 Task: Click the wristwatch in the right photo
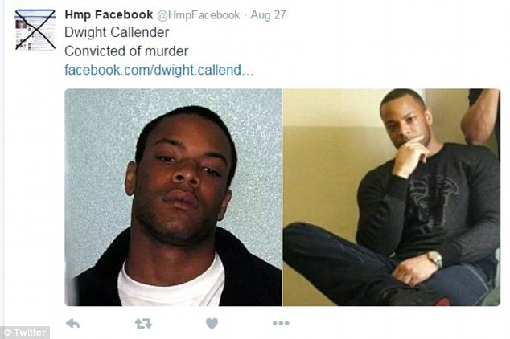point(435,259)
